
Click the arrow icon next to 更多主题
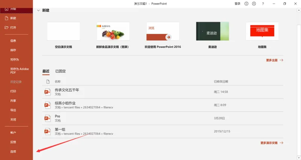pos(281,60)
